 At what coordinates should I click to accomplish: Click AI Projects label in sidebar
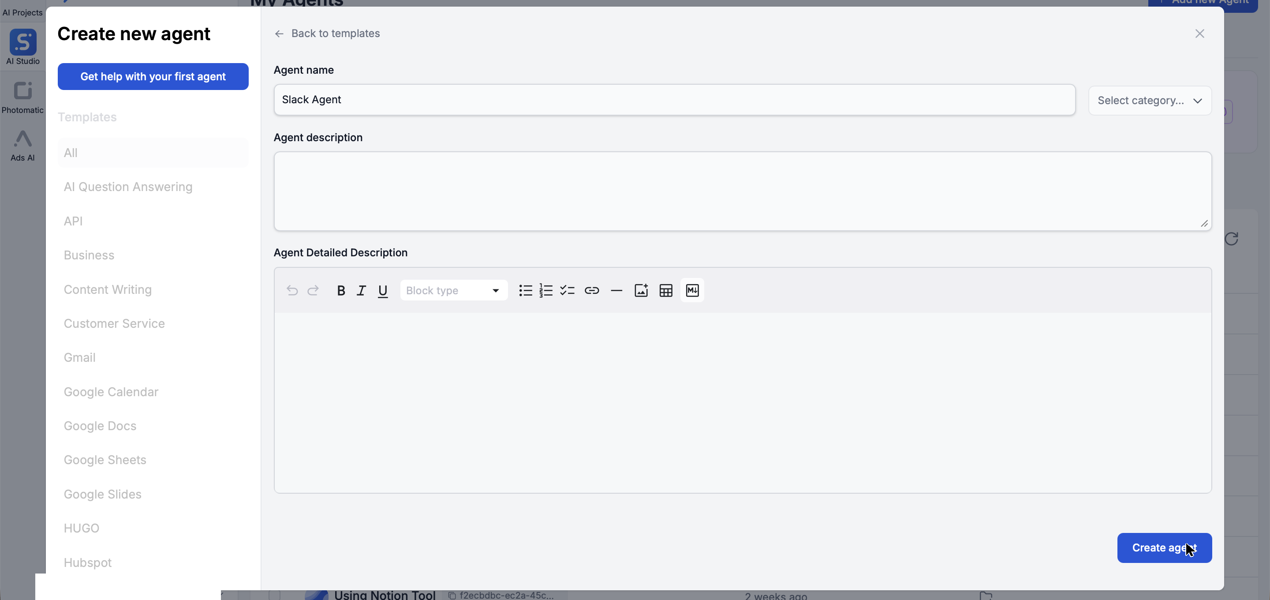tap(22, 12)
